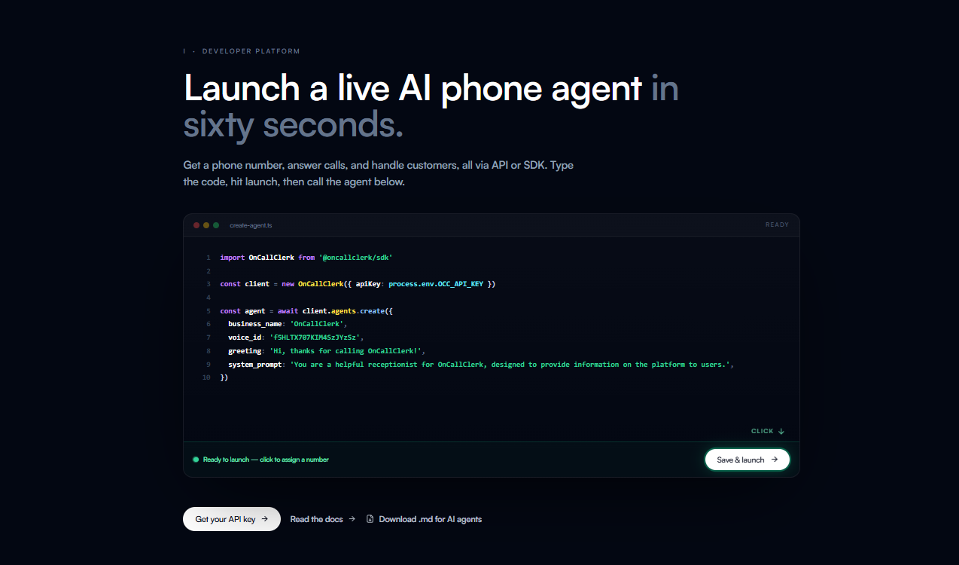Click the import OnCallClerk code line
Screen dimensions: 959x565
(x=306, y=257)
